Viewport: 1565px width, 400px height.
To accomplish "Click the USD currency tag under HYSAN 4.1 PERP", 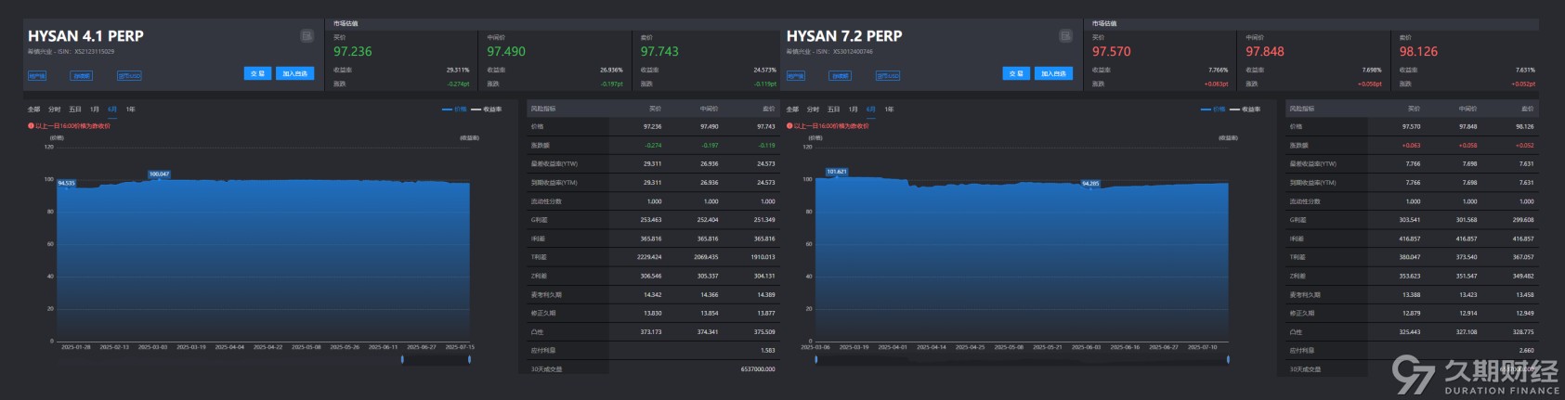I will [129, 76].
